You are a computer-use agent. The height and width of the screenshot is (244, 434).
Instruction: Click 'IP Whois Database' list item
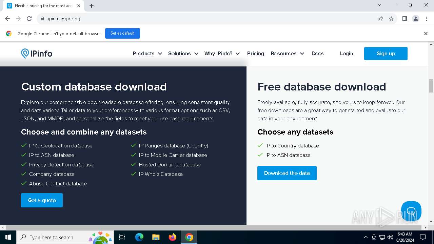pyautogui.click(x=161, y=174)
